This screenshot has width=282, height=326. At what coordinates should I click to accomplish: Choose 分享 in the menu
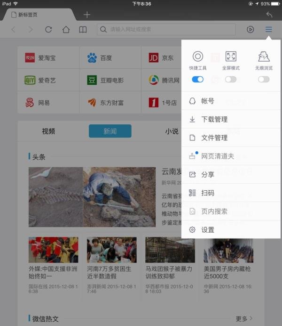tap(231, 174)
